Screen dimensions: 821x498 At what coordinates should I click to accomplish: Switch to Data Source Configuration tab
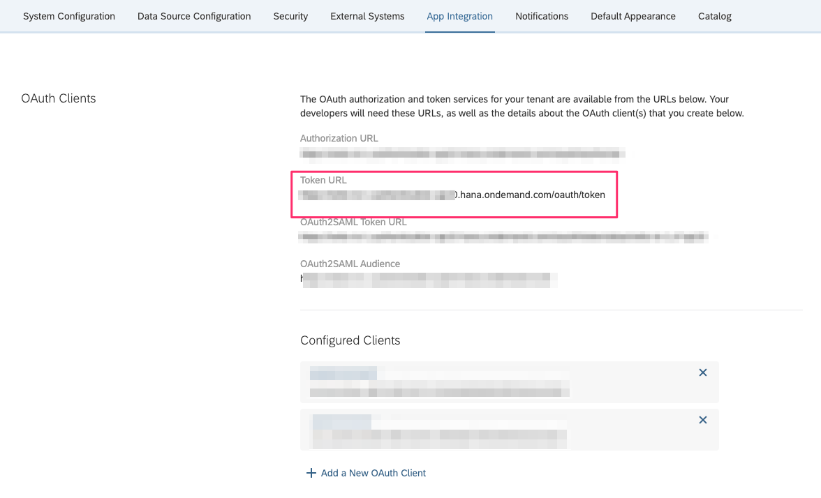(x=194, y=16)
